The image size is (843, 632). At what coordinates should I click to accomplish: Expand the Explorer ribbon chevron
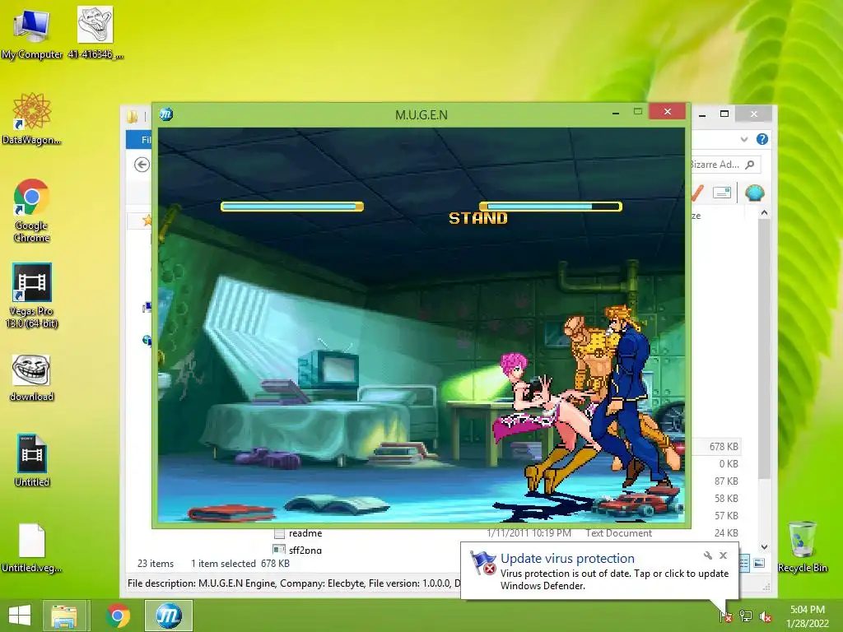coord(744,139)
